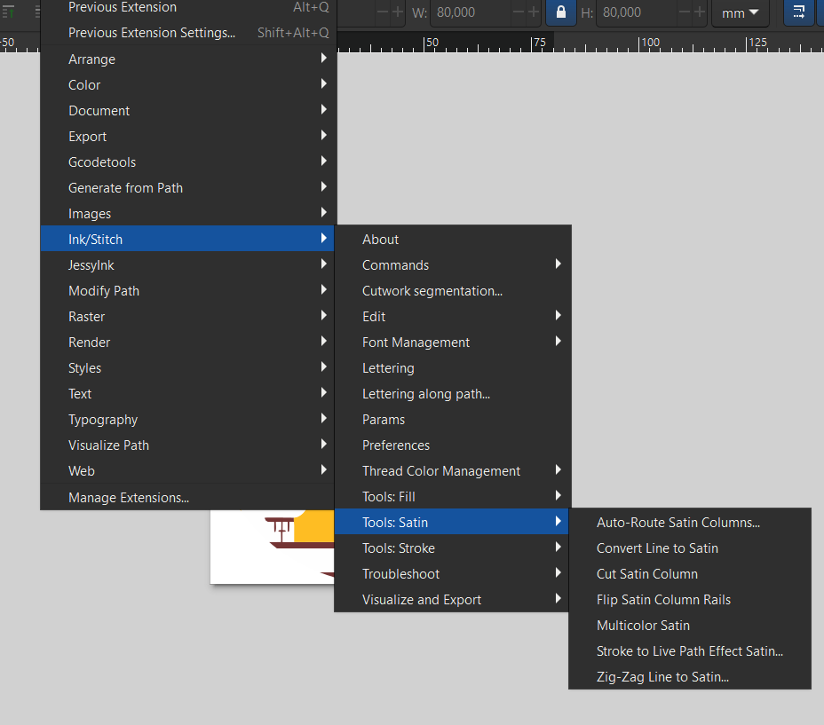The image size is (824, 725).
Task: Click the W width input field
Action: [x=471, y=12]
